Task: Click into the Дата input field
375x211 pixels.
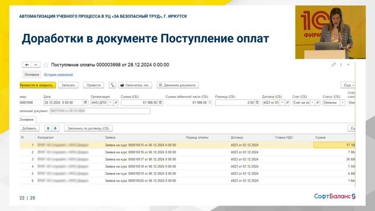Action: [63, 103]
